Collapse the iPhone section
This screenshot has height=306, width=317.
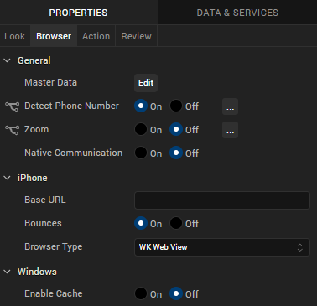[x=8, y=178]
